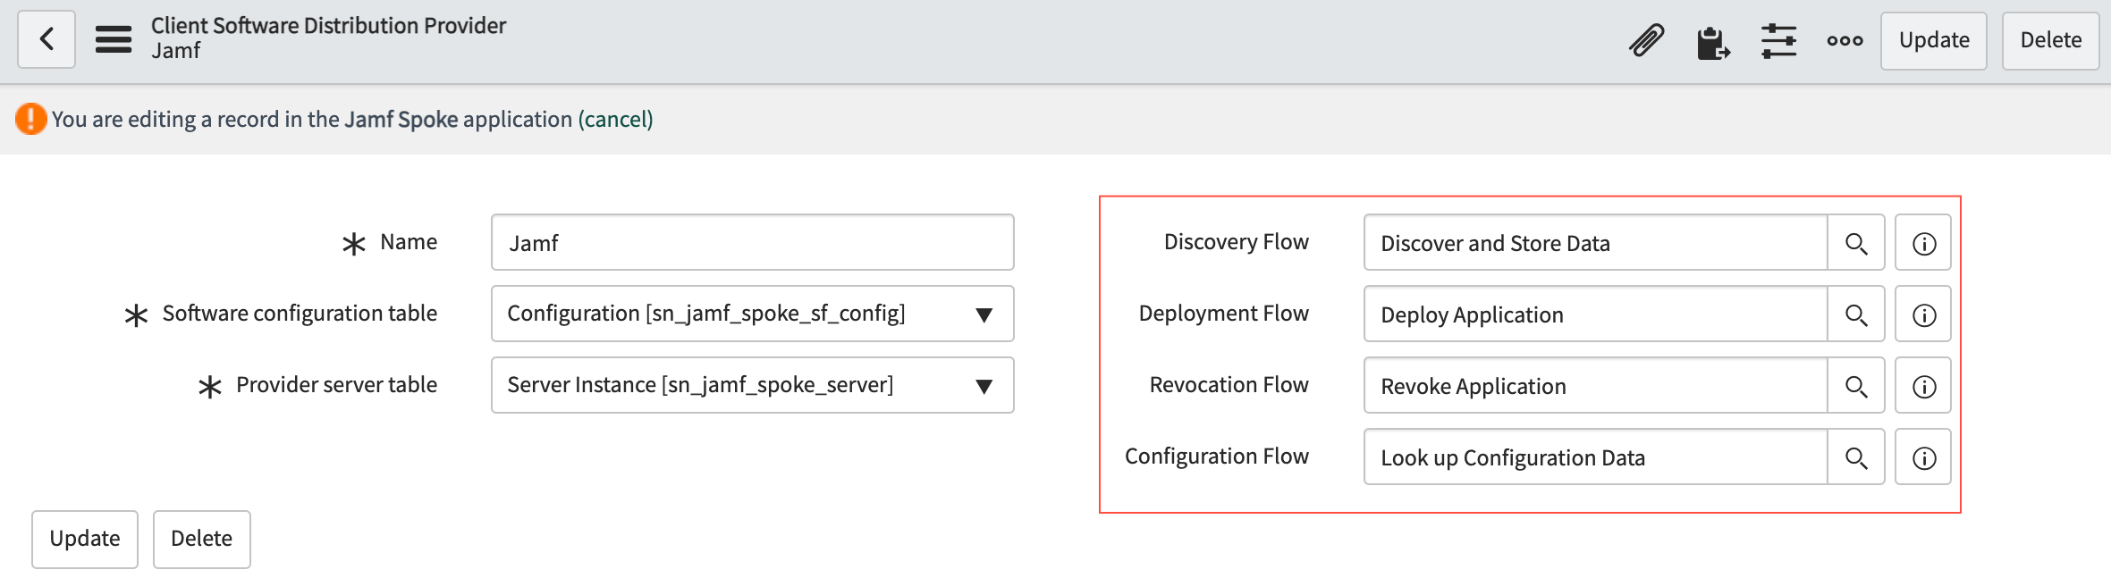Search Discovery Flow with magnifier icon
The height and width of the screenshot is (578, 2111).
(1856, 243)
